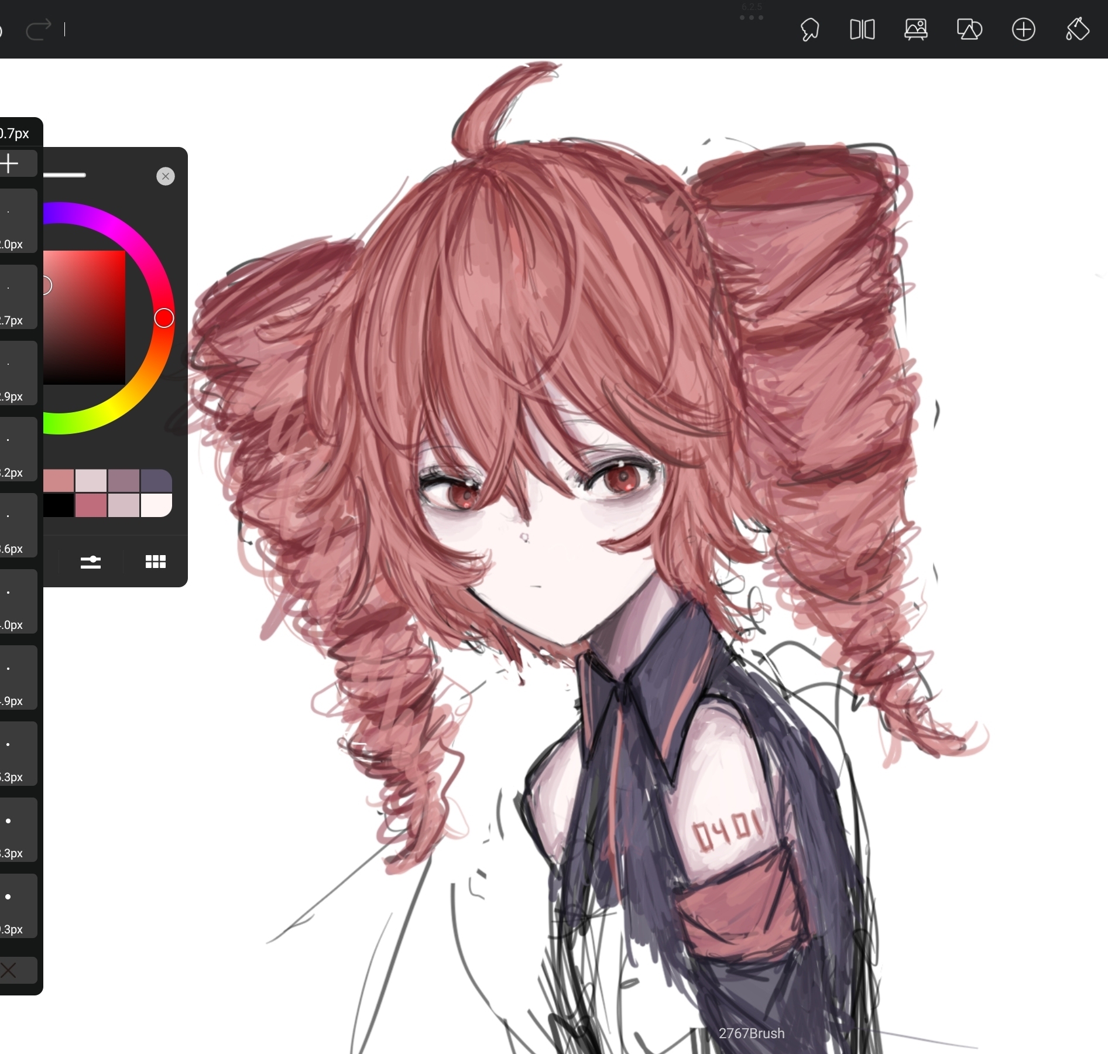Screen dimensions: 1108x1054
Task: Close the brush size presets list
Action: tap(9, 971)
